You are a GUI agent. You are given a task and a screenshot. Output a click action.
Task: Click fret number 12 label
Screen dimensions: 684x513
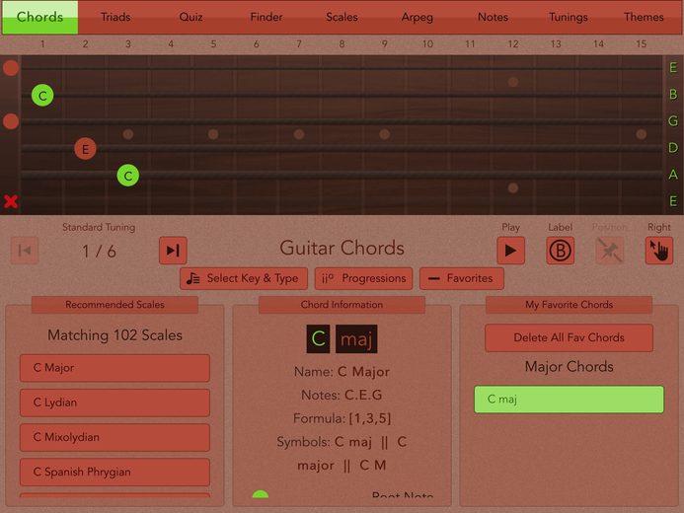pos(513,44)
